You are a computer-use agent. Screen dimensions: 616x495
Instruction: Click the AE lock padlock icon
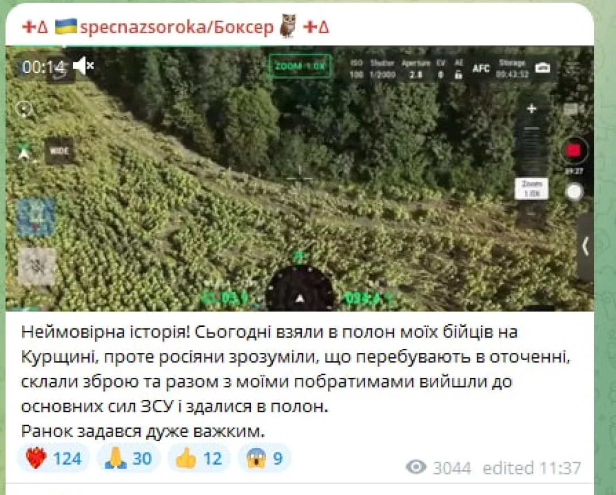[x=457, y=74]
